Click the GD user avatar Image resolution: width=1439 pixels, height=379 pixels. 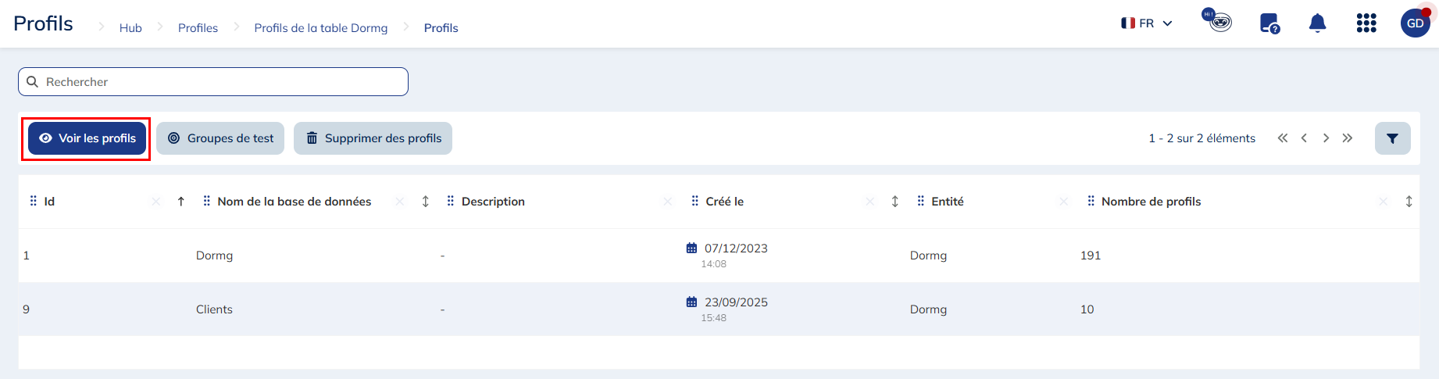1416,23
